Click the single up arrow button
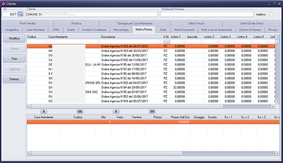The height and width of the screenshot is (163, 283). [116, 111]
